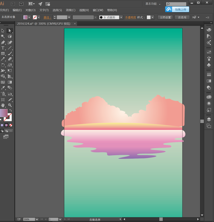Select the Lasso tool
This screenshot has width=214, height=222.
[10, 36]
